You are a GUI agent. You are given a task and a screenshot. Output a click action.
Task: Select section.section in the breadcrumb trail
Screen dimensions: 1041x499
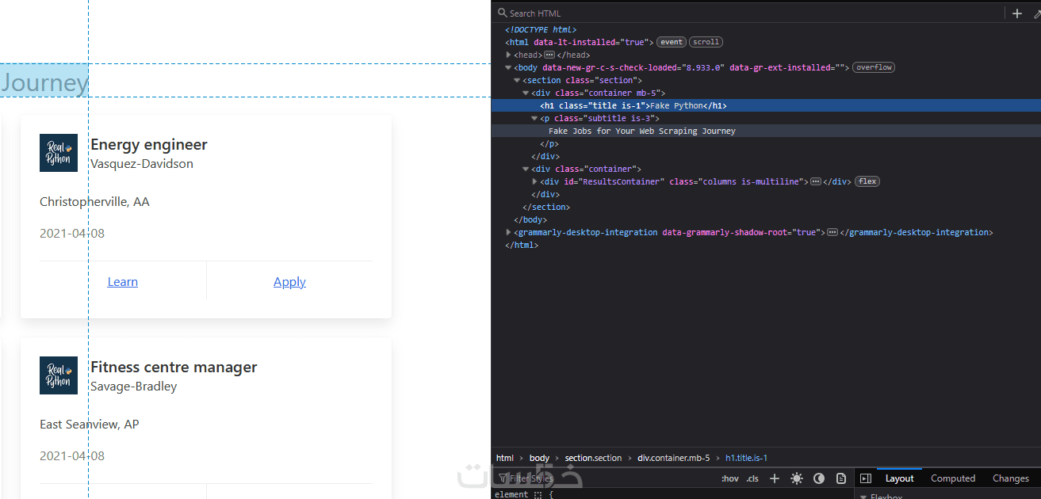593,458
